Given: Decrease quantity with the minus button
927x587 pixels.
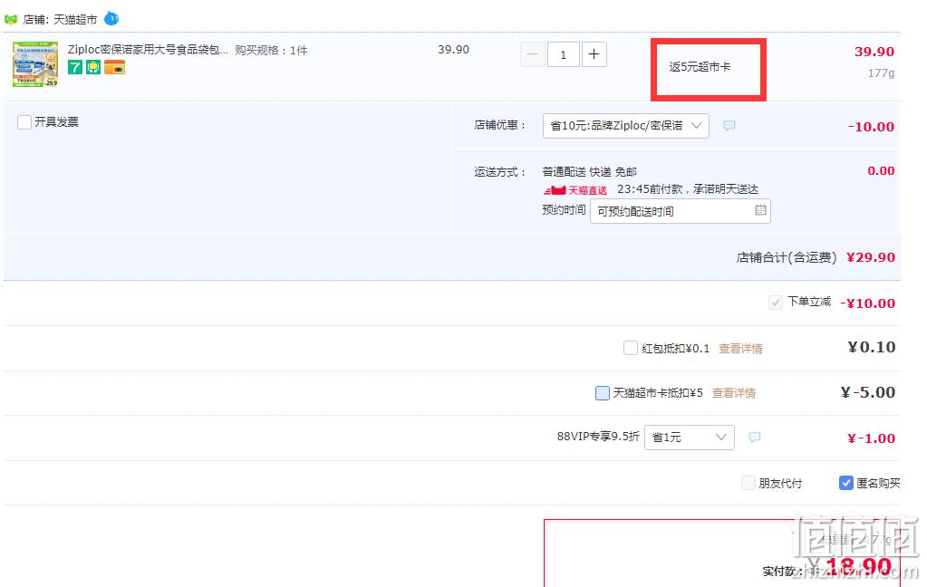Looking at the screenshot, I should point(533,54).
